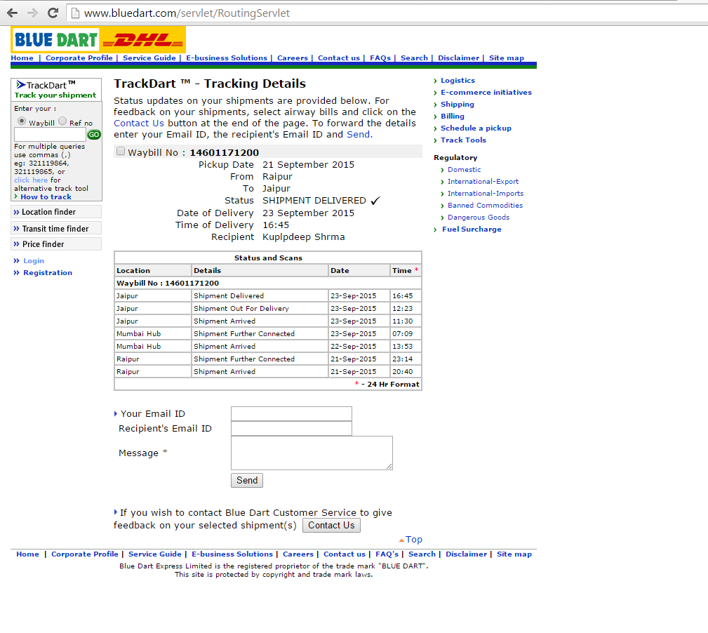Viewport: 708px width, 633px height.
Task: Click the green GO button icon
Action: (94, 135)
